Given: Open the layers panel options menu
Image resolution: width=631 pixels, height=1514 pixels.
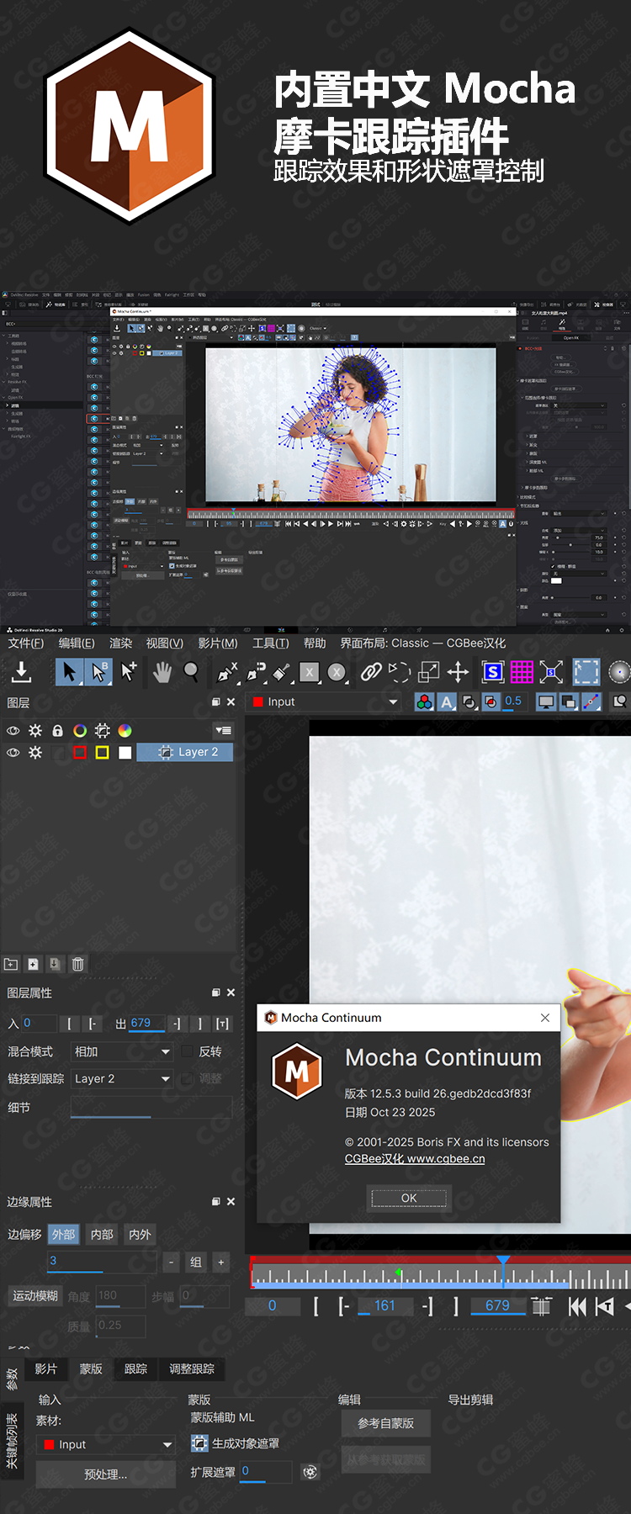Looking at the screenshot, I should (x=223, y=730).
